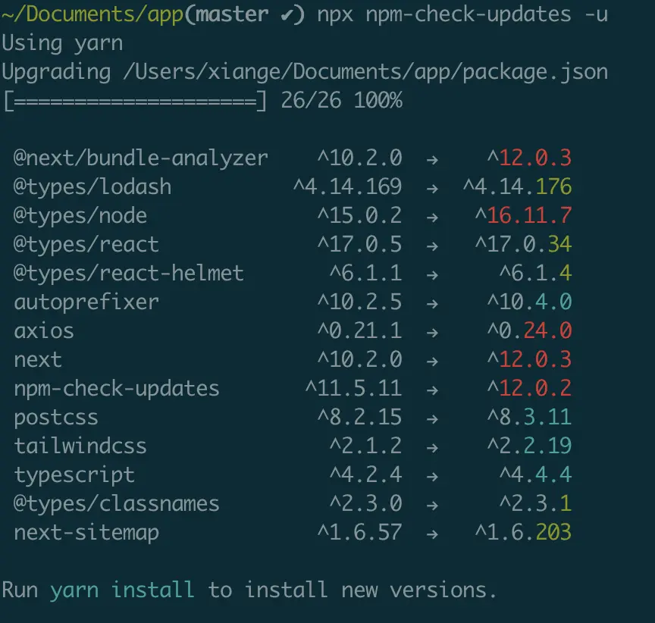Viewport: 655px width, 623px height.
Task: Click new version '^6.1.4'
Action: pos(535,274)
